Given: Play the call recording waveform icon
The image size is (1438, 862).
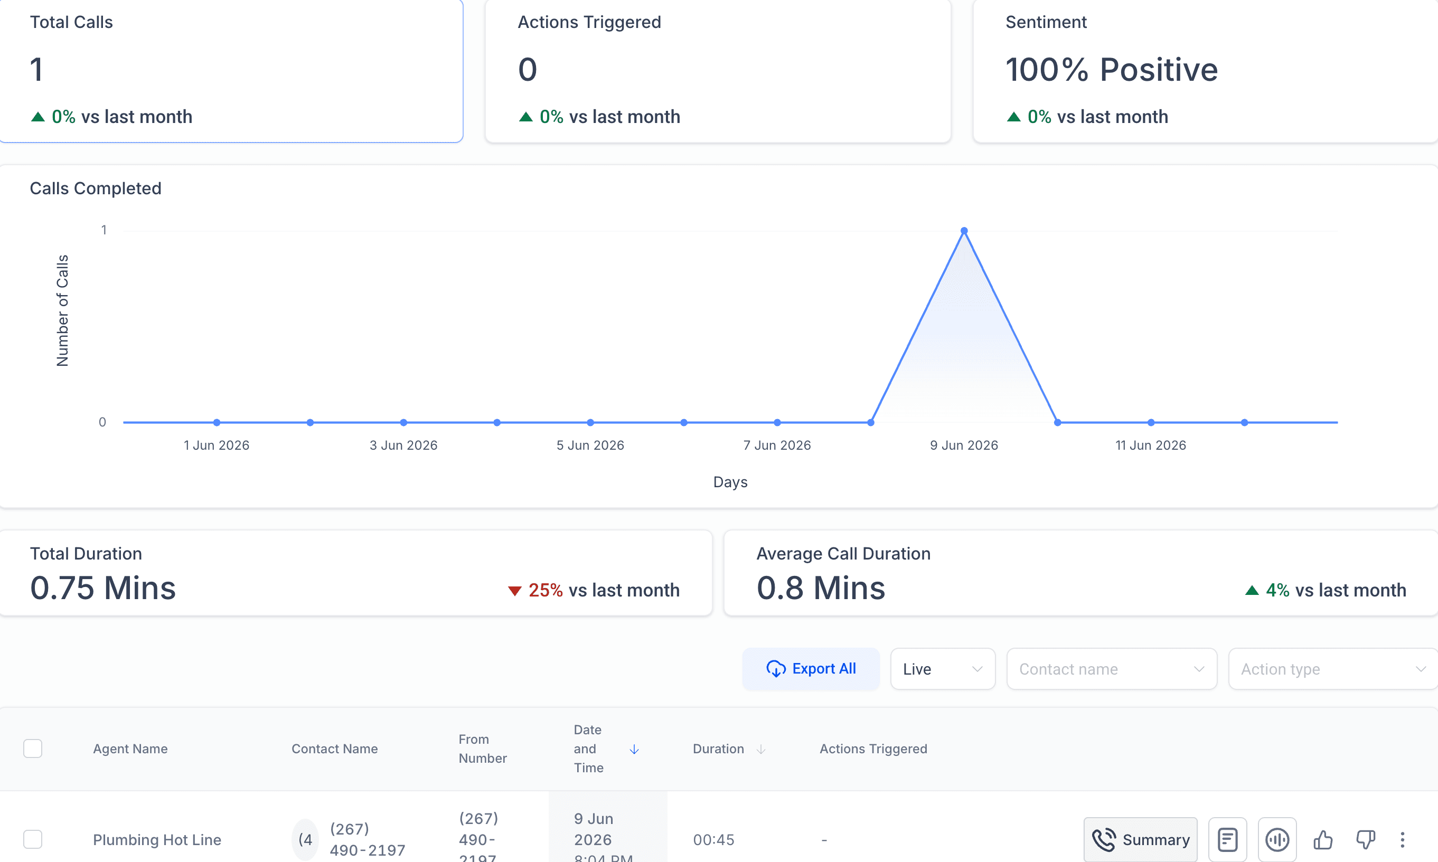Looking at the screenshot, I should click(x=1276, y=839).
